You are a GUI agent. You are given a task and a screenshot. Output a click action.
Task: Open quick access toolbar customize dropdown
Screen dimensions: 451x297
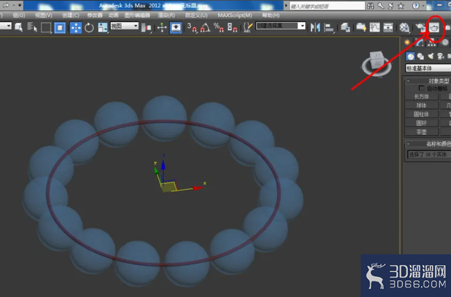tap(19, 5)
